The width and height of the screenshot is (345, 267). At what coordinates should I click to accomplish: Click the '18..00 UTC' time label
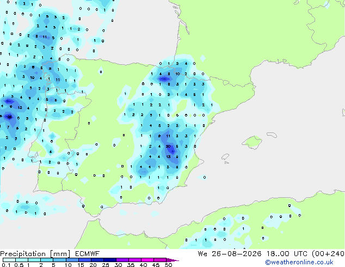287,254
